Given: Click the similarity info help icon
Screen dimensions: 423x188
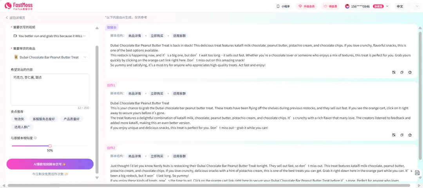Looking at the screenshot, I should (x=35, y=138).
